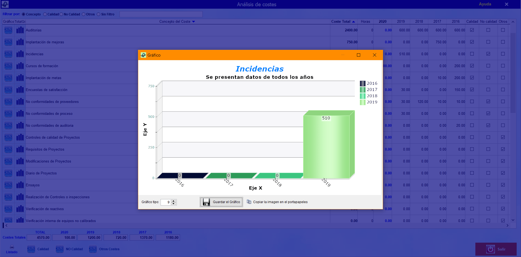Click the 2019 column header

click(x=401, y=22)
